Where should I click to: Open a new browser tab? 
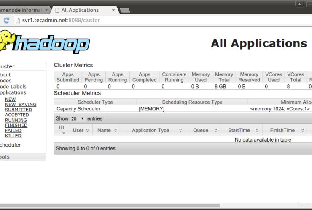tap(124, 10)
